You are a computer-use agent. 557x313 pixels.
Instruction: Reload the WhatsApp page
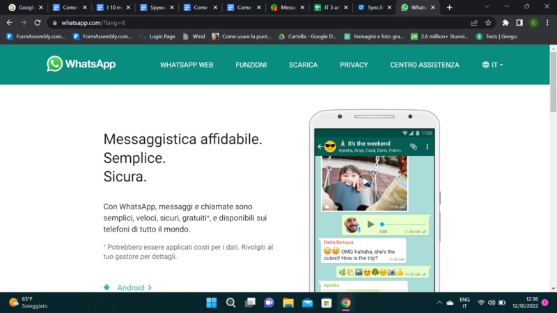38,23
